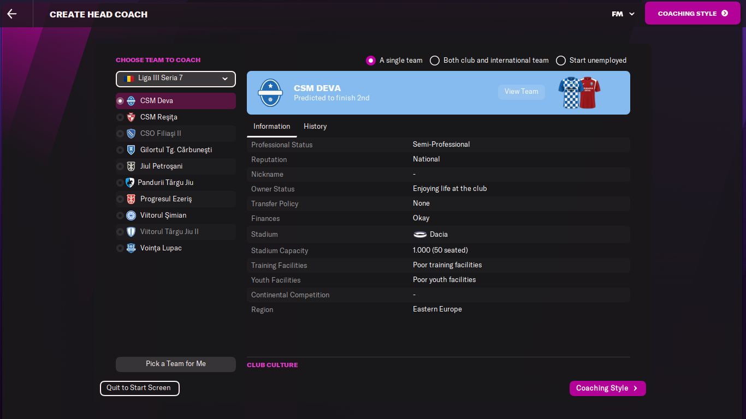This screenshot has height=419, width=746.
Task: Click the 'Okay' finances value
Action: coord(421,218)
